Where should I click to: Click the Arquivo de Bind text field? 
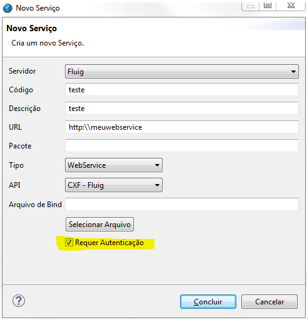[x=182, y=205]
